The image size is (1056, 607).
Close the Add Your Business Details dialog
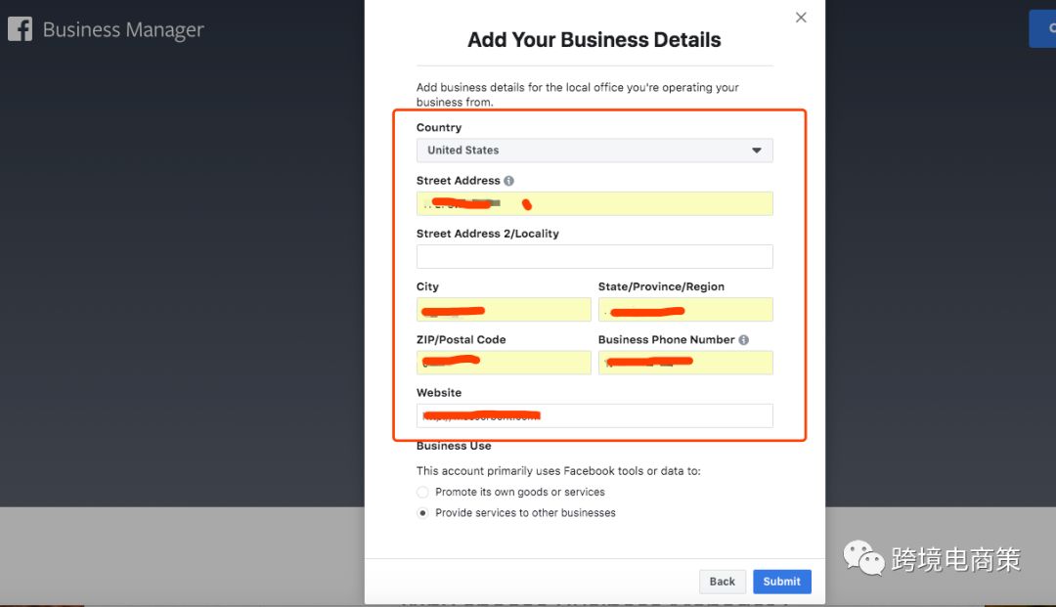click(x=801, y=17)
